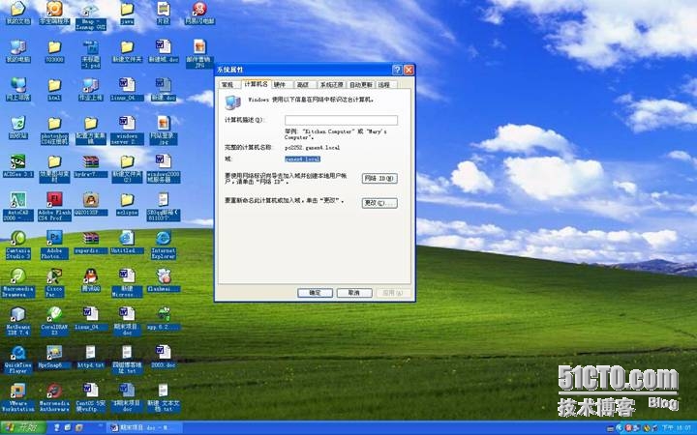Click the help question-mark button in title bar

(x=397, y=70)
